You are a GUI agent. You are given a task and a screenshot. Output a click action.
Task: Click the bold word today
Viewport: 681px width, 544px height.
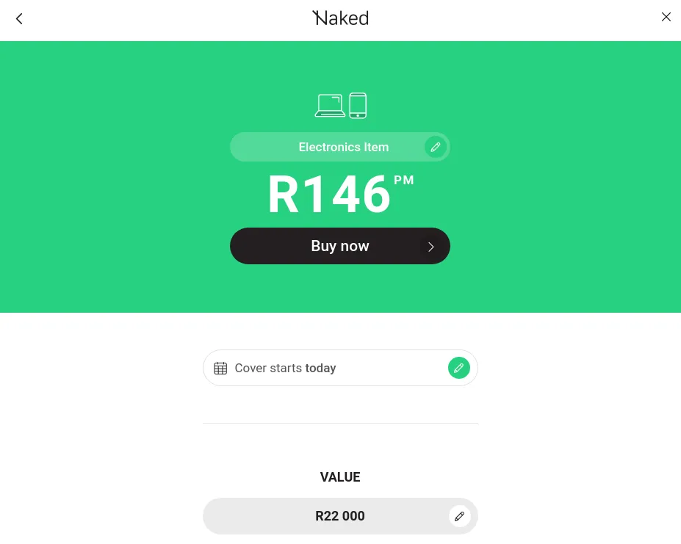click(320, 369)
